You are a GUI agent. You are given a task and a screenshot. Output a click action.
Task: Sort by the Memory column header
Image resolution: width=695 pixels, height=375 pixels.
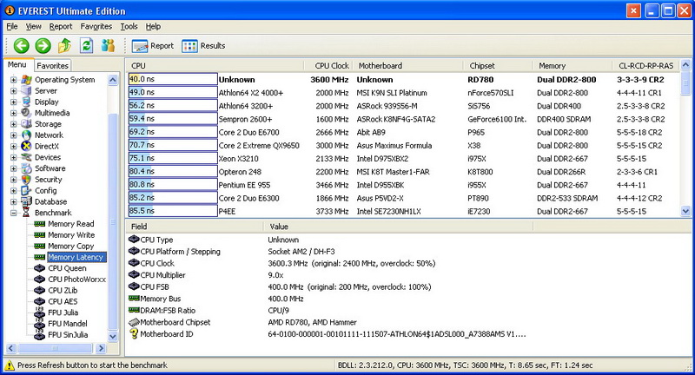[572, 65]
